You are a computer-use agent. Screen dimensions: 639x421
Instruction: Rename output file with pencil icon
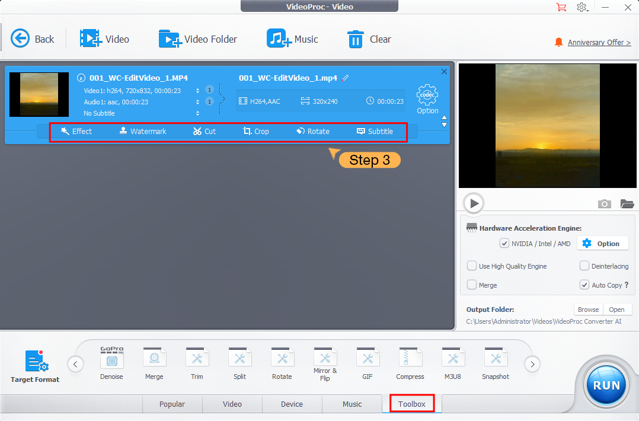[x=346, y=78]
